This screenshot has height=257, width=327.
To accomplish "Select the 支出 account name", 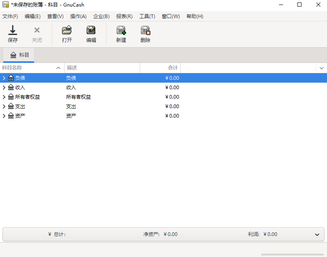I will click(20, 106).
